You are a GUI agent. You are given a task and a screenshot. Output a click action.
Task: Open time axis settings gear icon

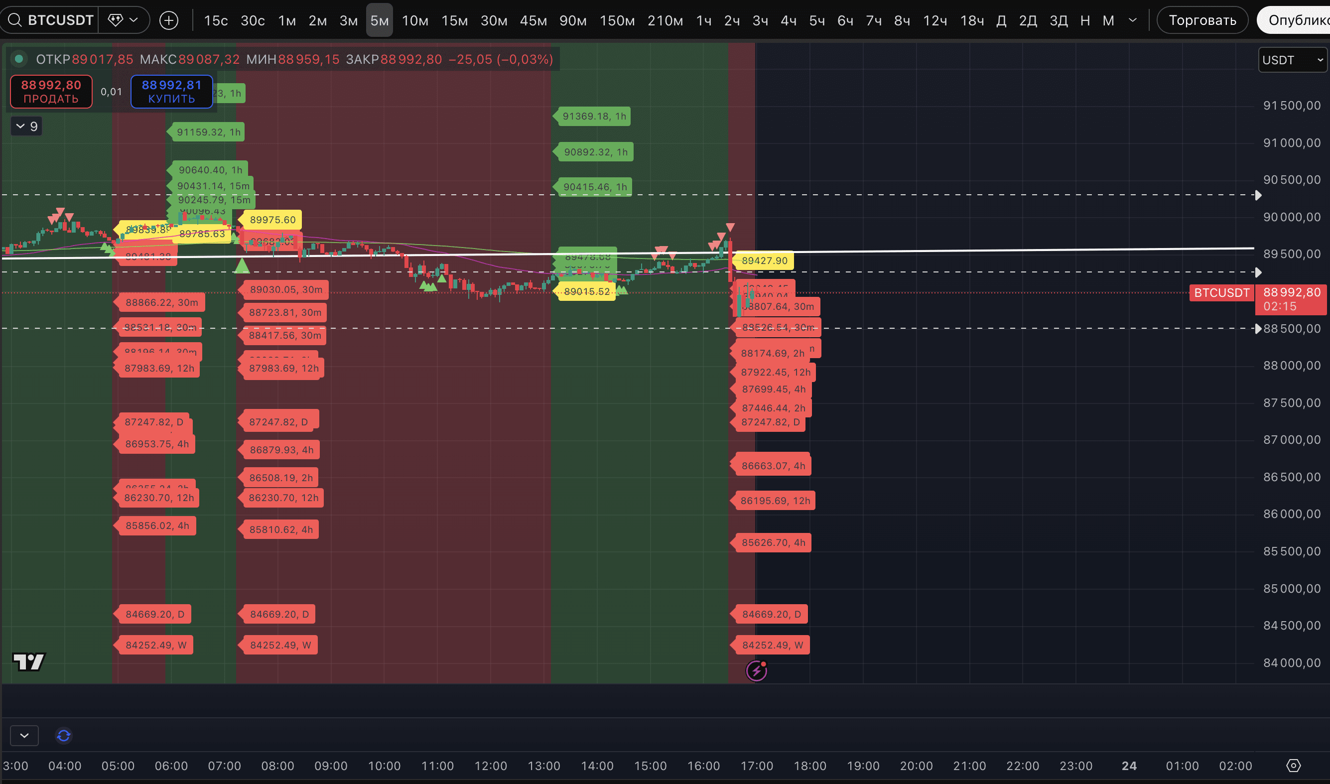click(x=1293, y=766)
